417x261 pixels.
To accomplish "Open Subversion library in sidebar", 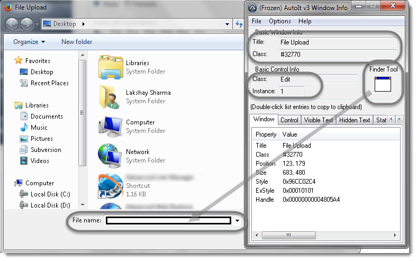I will (46, 150).
